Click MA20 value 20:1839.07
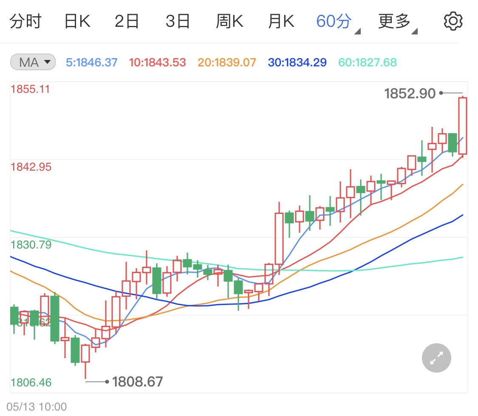This screenshot has width=478, height=416. 227,62
